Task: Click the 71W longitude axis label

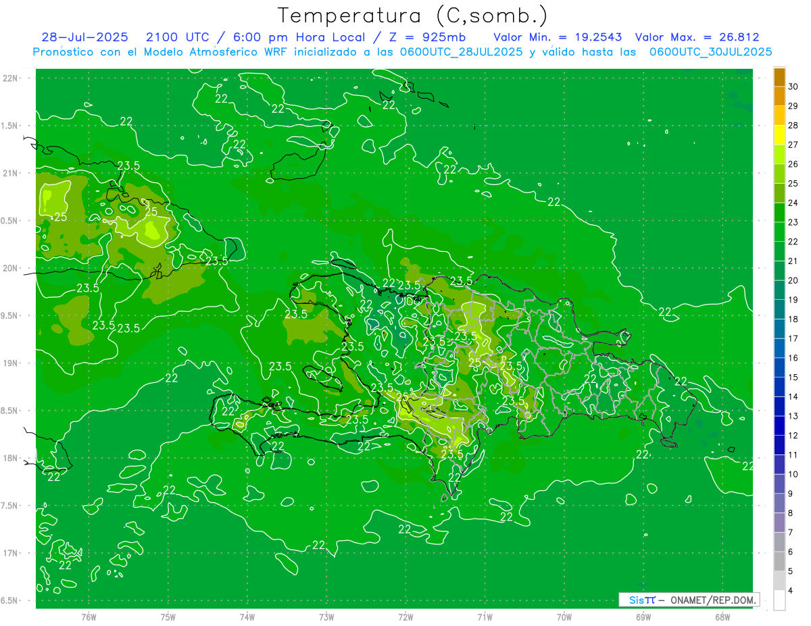Action: tap(485, 617)
